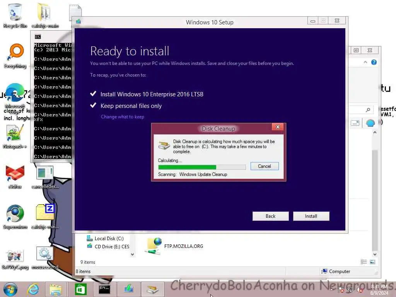Show hidden tray icons arrow
Screen dimensions: 396x297
pos(331,290)
